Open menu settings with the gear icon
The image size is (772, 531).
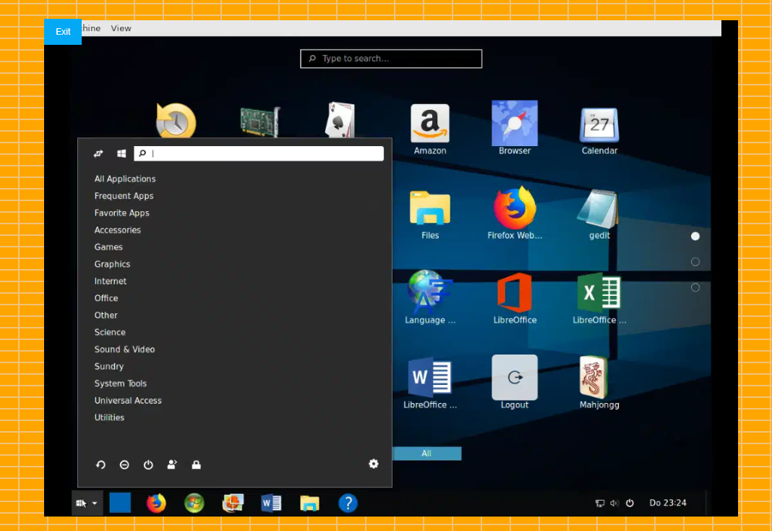point(374,464)
